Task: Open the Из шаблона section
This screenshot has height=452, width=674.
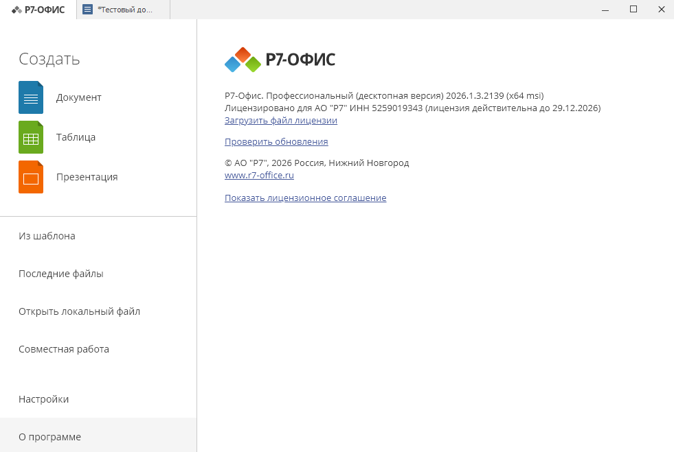Action: click(98, 236)
